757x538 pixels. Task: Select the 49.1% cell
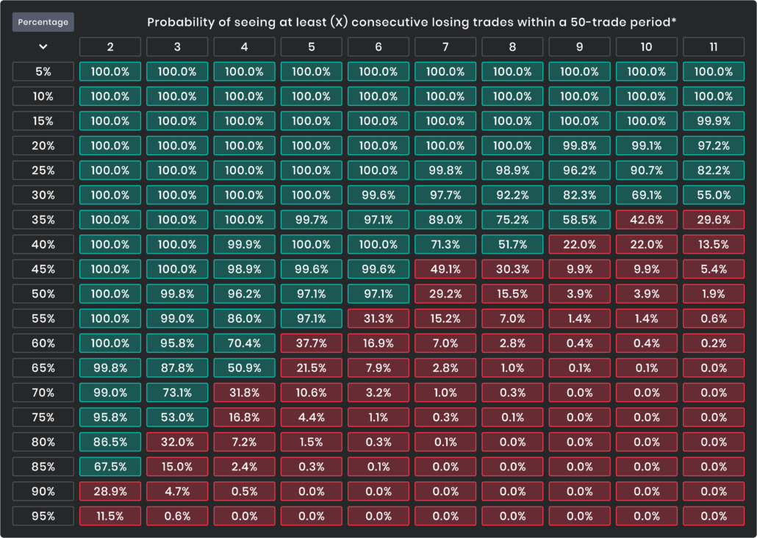pos(445,269)
